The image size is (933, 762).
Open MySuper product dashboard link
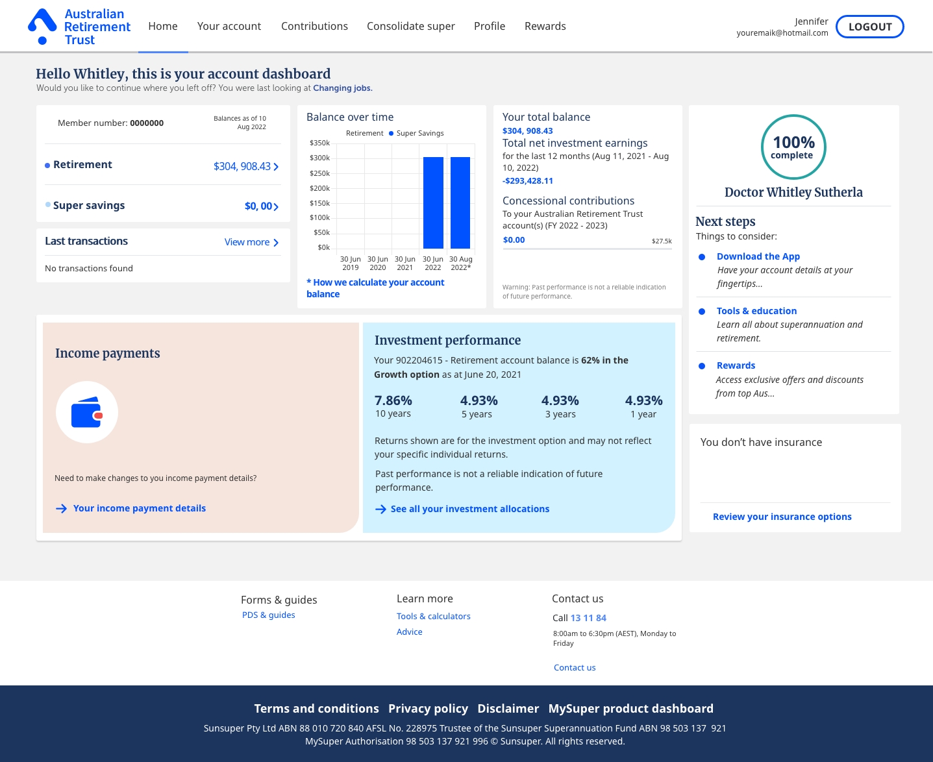click(631, 709)
